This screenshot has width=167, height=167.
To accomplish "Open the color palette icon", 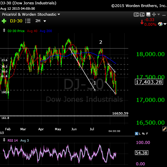I will point(160,24).
